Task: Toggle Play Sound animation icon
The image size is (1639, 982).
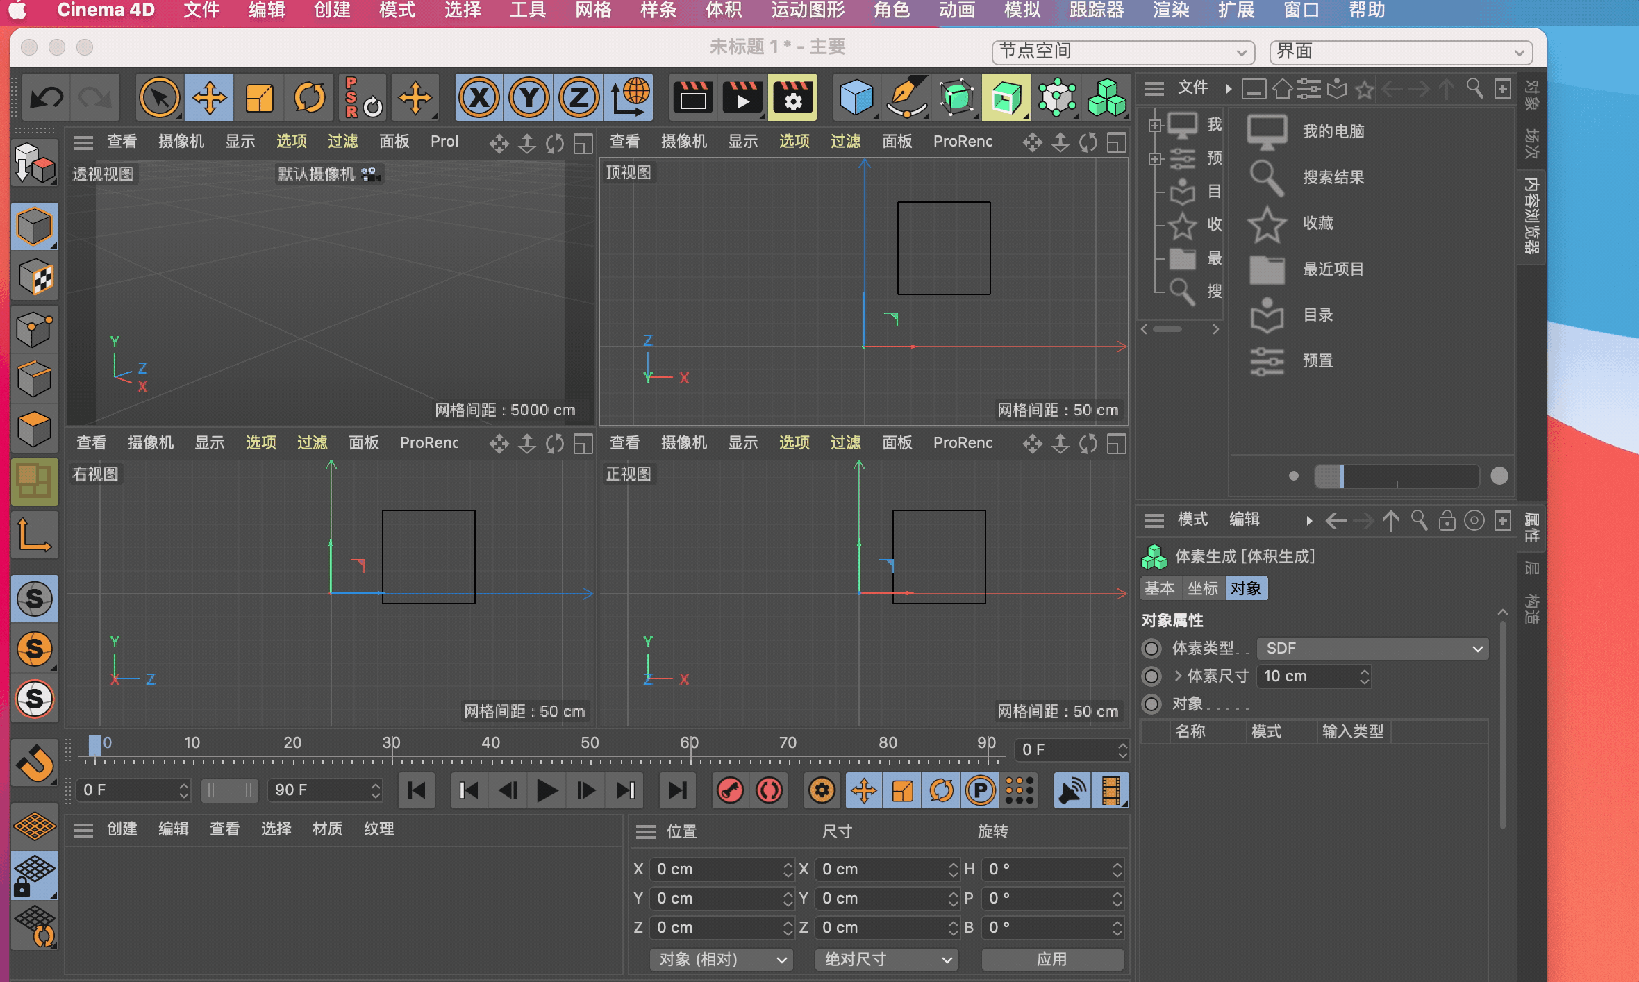Action: coord(1072,790)
